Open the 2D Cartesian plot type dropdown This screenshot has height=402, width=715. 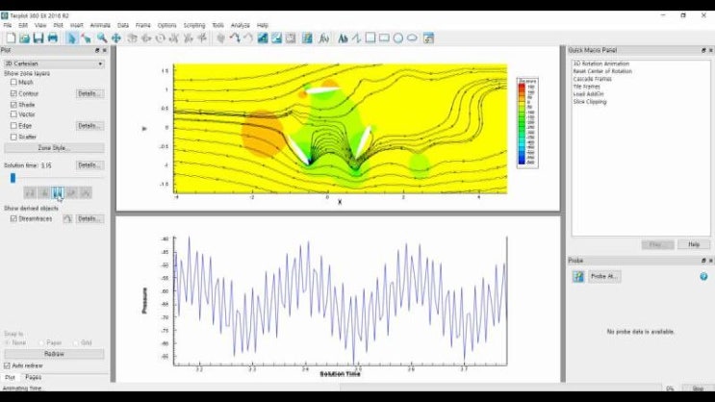[x=54, y=63]
